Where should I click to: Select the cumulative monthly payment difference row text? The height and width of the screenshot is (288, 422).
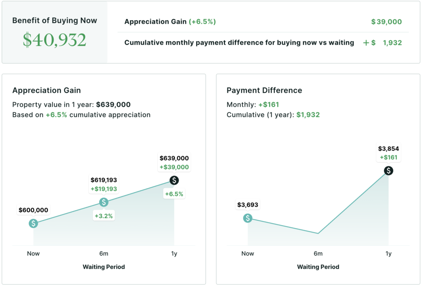point(239,42)
